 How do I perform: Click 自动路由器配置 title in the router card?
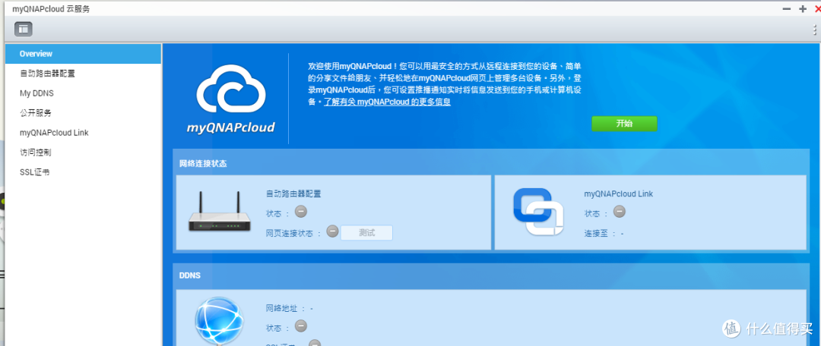click(x=293, y=193)
